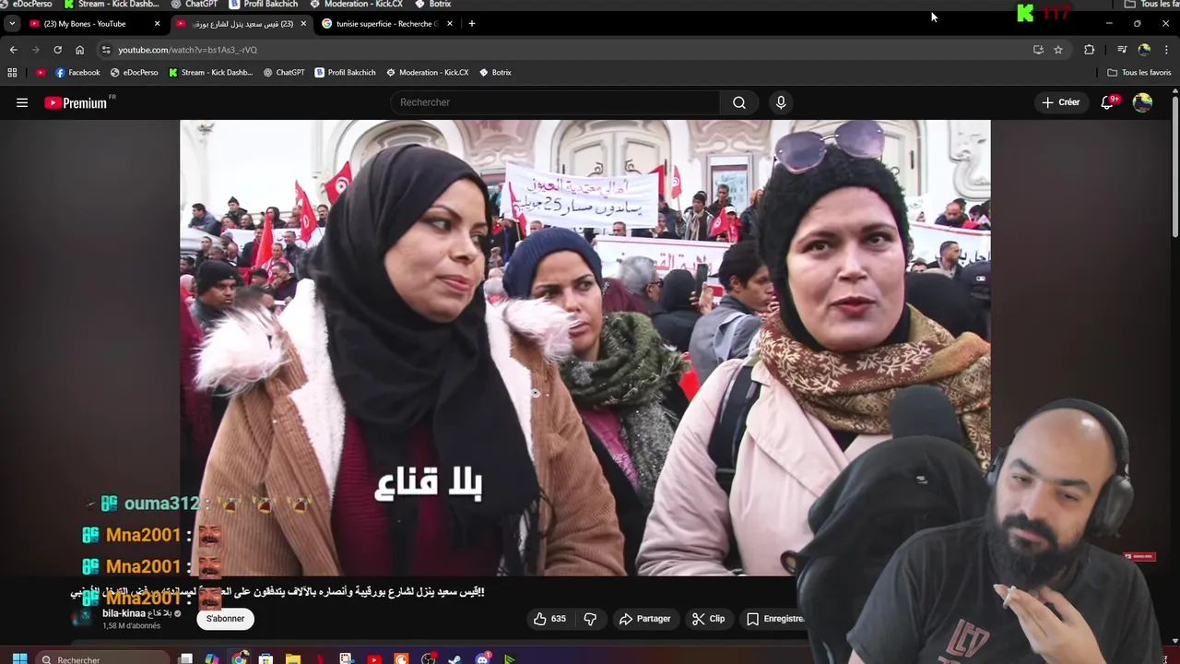Click the YouTube search magnifier button
This screenshot has width=1180, height=664.
point(739,102)
